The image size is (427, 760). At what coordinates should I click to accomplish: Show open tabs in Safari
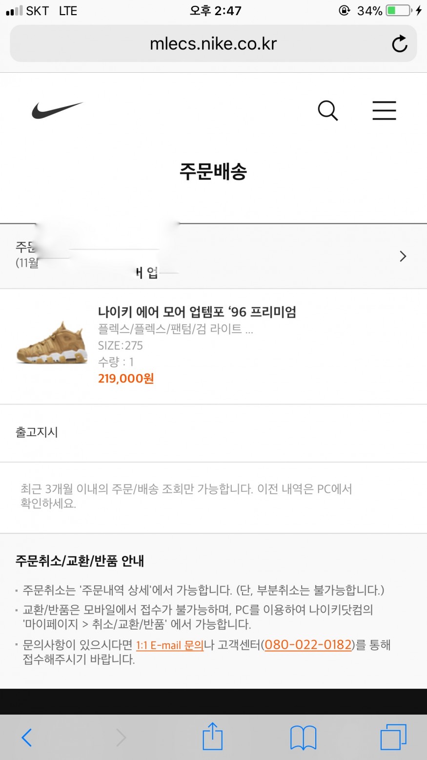coord(393,737)
